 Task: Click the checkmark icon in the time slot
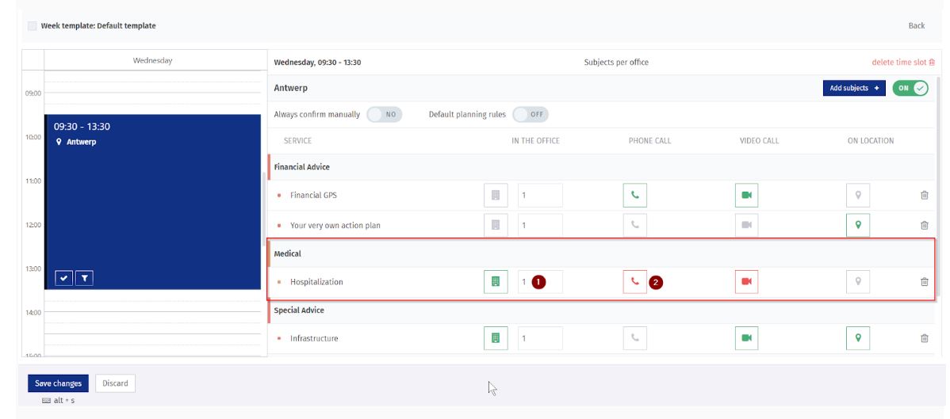pos(63,278)
